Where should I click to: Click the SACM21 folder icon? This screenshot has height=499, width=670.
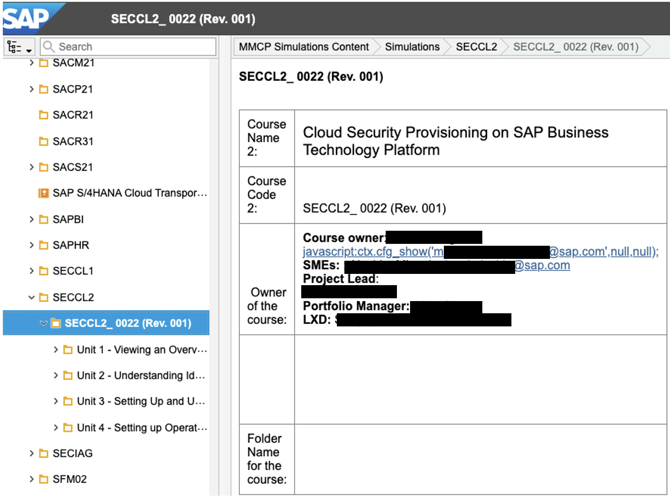pyautogui.click(x=44, y=63)
